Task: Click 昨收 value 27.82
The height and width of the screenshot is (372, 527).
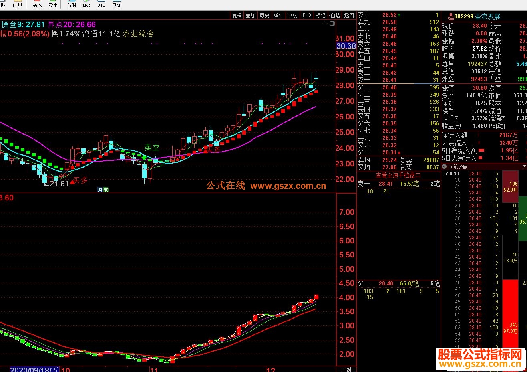Action: (480, 49)
